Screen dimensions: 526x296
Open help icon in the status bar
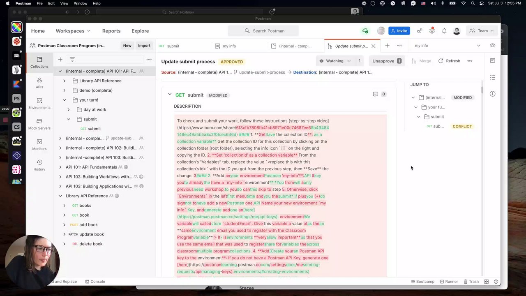(x=496, y=282)
